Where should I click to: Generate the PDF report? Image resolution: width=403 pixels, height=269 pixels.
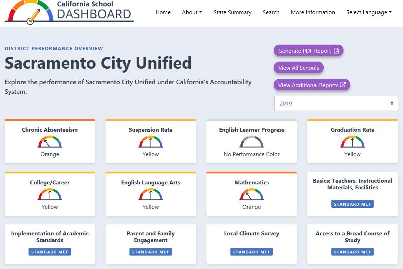308,51
